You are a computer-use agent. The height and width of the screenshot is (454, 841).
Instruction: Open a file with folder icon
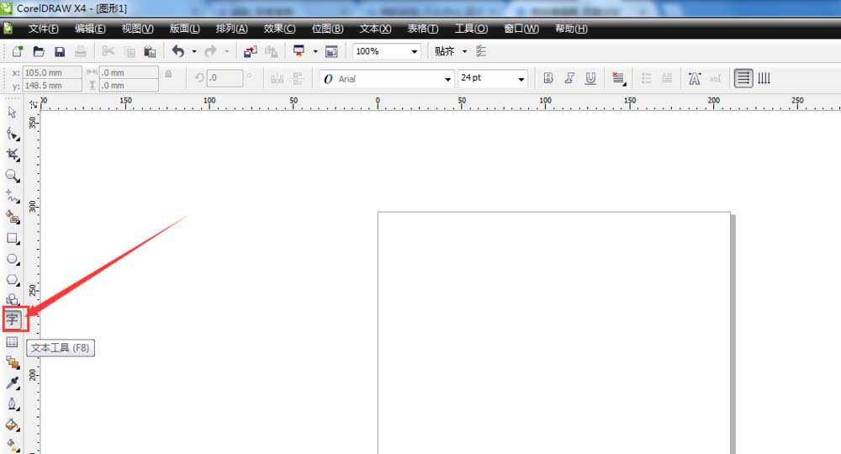click(x=39, y=51)
